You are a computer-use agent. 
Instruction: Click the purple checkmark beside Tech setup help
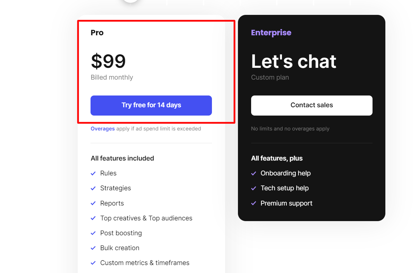tap(254, 188)
